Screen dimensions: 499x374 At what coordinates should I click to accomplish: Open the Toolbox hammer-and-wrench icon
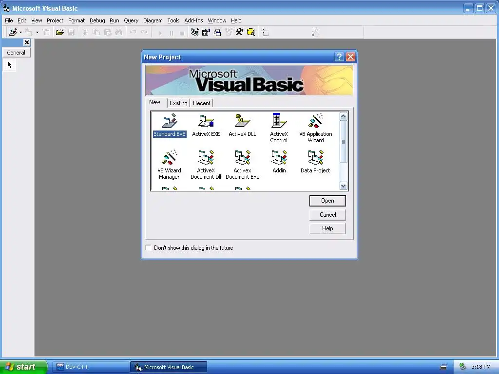pyautogui.click(x=239, y=32)
